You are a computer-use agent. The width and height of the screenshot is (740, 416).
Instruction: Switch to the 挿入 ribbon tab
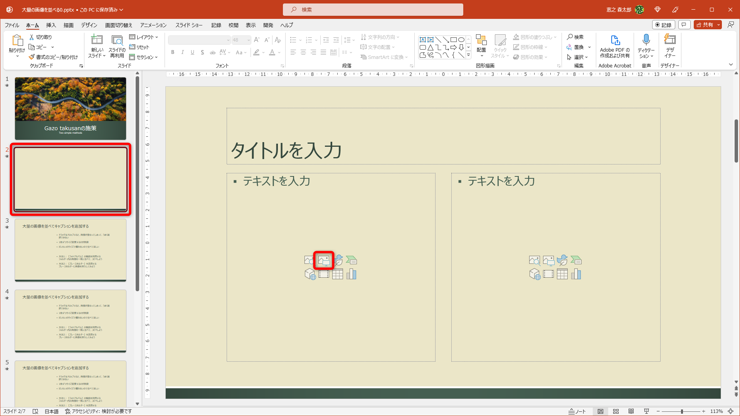[50, 25]
